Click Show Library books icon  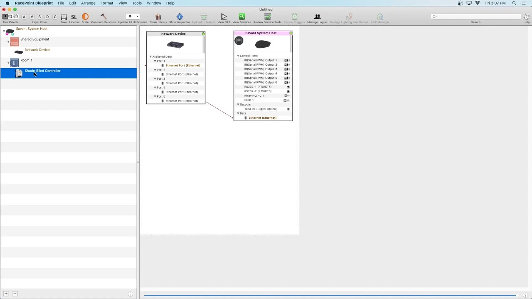[158, 17]
